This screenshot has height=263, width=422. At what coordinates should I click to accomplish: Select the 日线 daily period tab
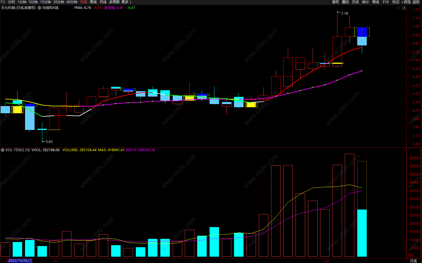83,2
